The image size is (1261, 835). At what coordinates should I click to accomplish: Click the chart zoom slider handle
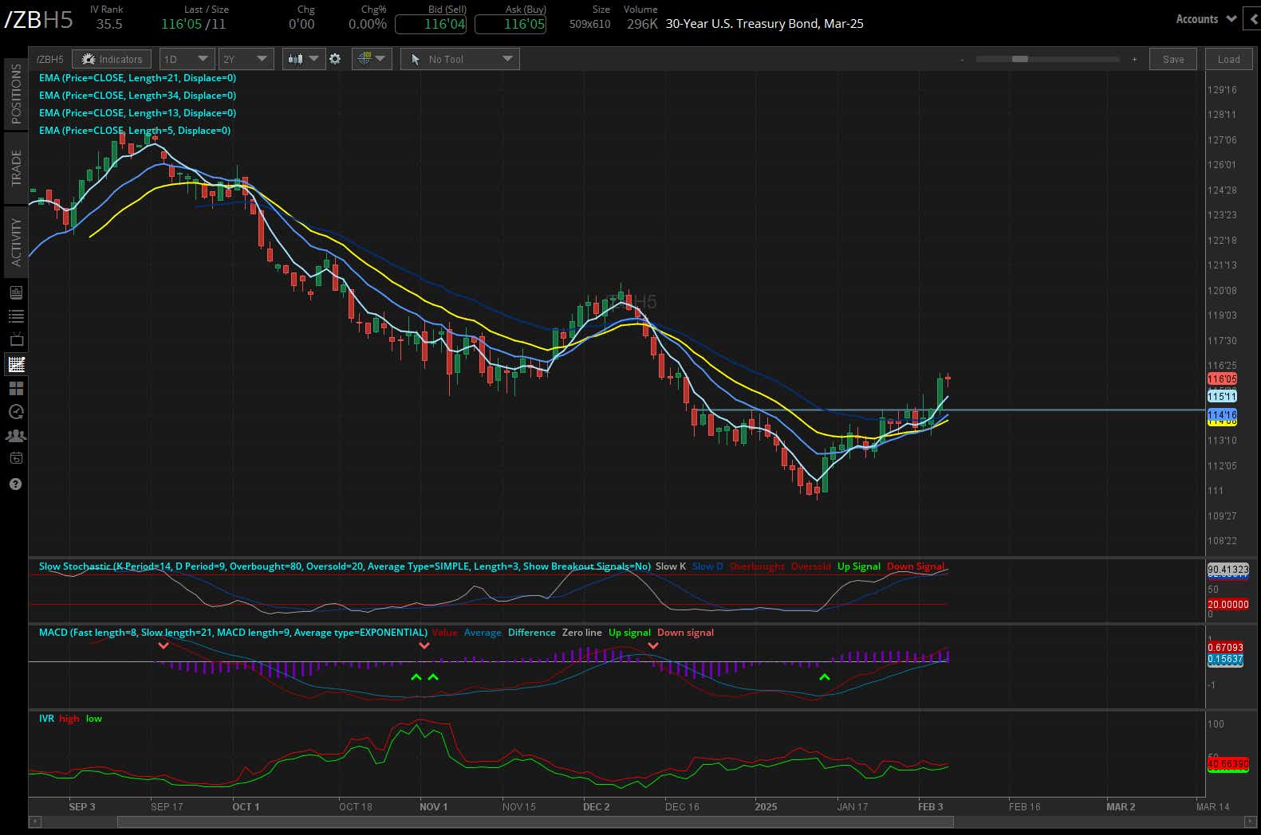[x=1019, y=59]
